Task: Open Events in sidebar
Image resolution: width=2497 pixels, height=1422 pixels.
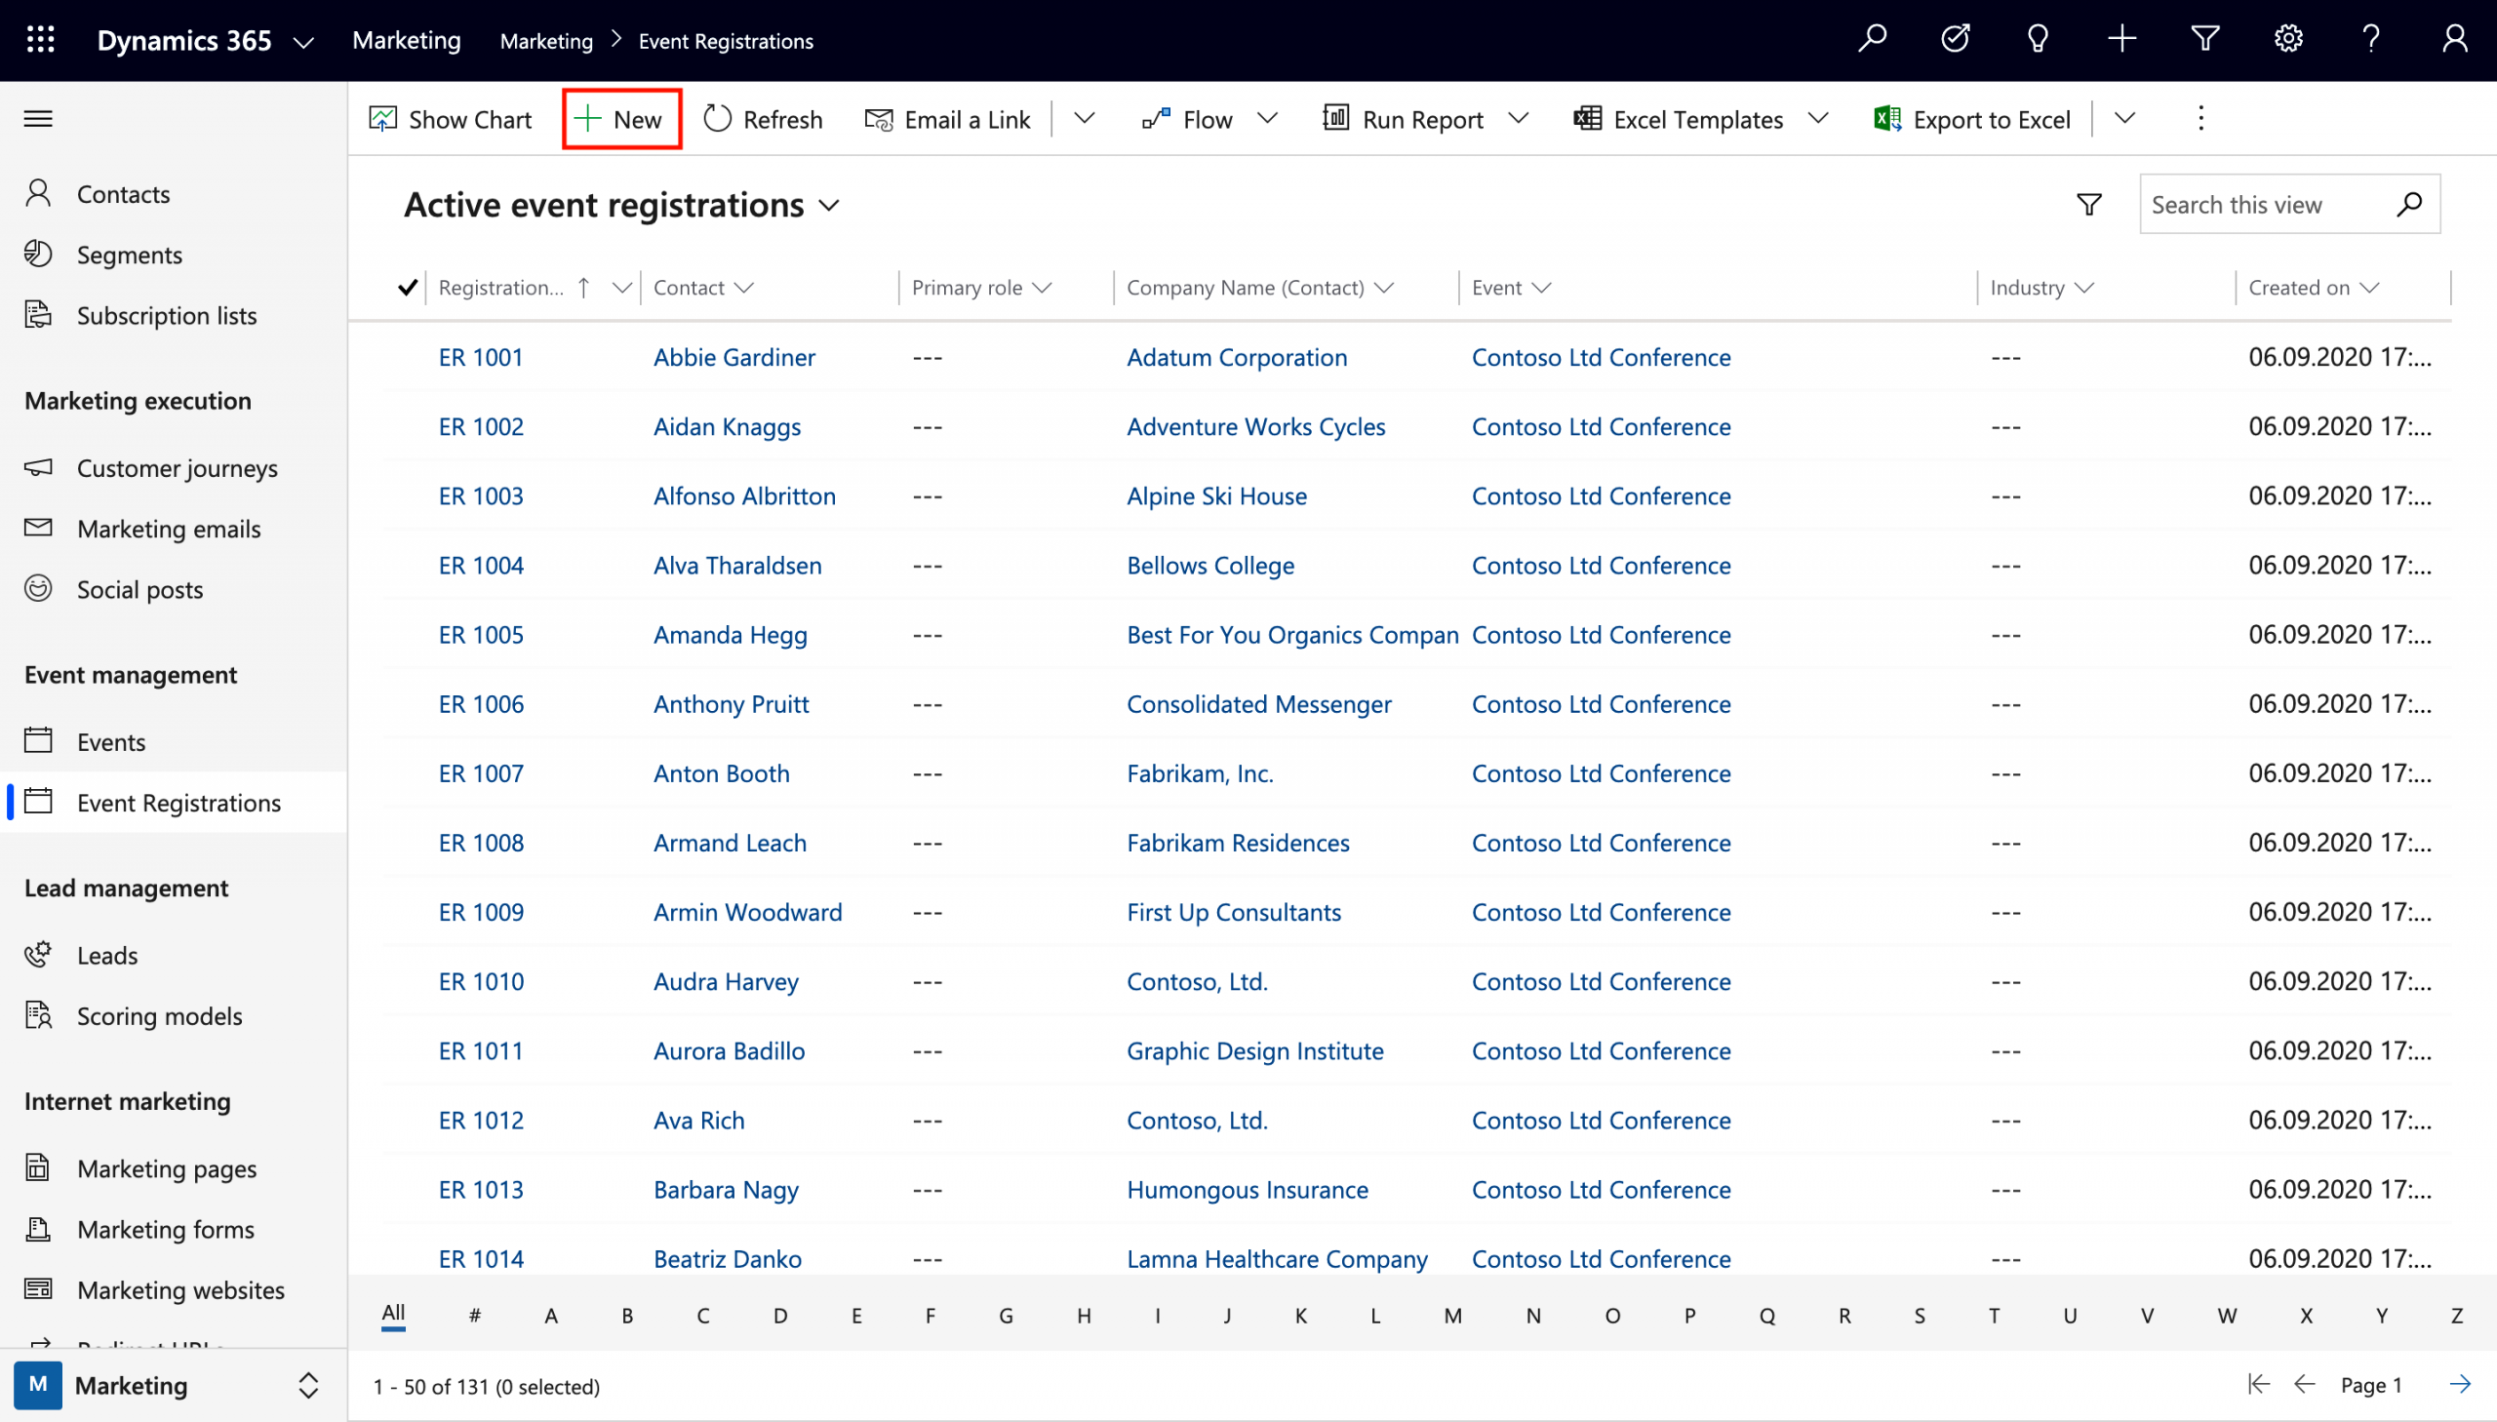Action: tap(173, 741)
